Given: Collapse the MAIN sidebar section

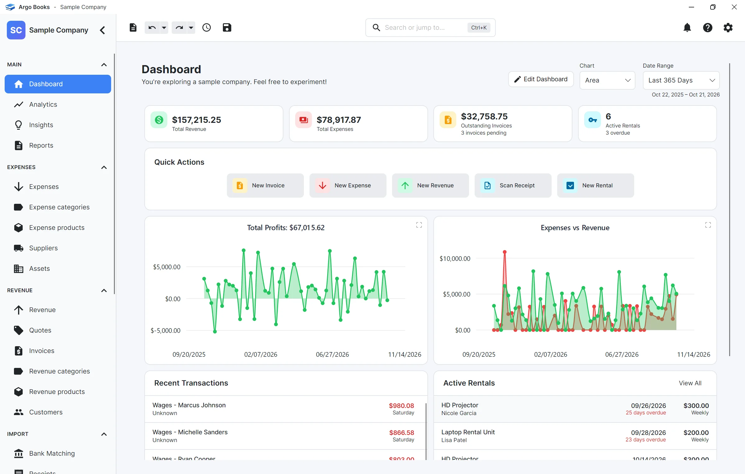Looking at the screenshot, I should tap(104, 65).
